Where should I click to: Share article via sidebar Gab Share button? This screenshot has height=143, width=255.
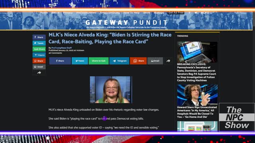[x=39, y=49]
